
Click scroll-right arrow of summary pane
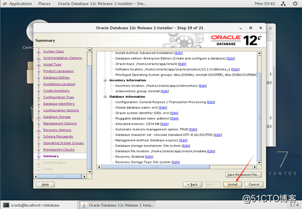[255, 167]
